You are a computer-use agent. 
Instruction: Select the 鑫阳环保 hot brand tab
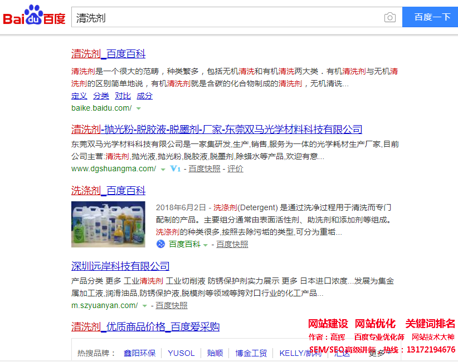[x=139, y=353]
